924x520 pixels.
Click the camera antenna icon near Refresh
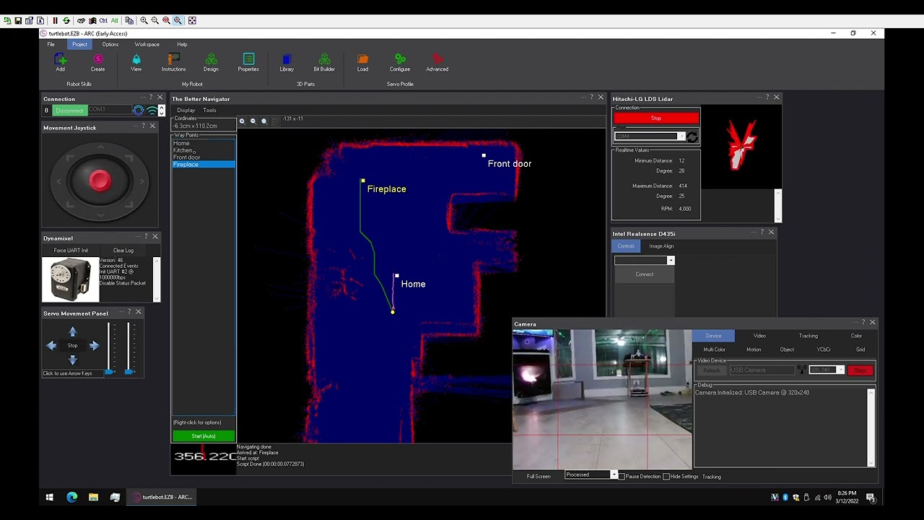tap(801, 370)
